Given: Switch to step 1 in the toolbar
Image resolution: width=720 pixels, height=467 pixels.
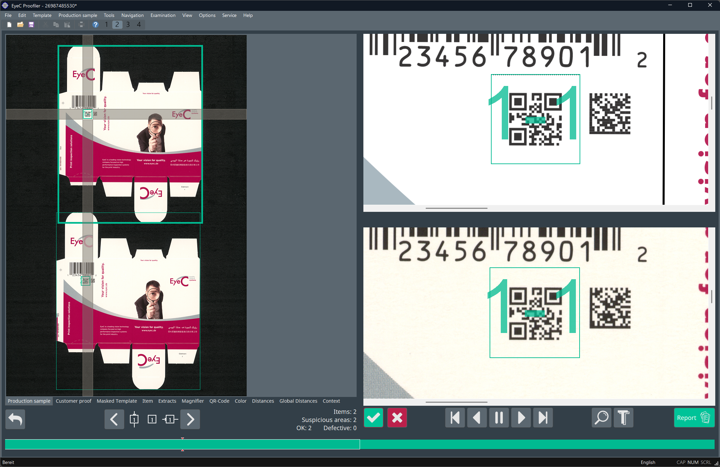Looking at the screenshot, I should click(106, 24).
